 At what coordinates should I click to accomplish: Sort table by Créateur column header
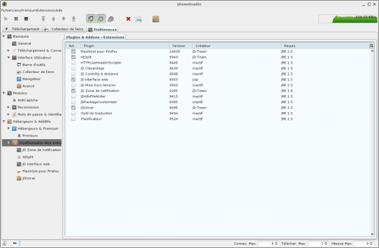point(236,46)
